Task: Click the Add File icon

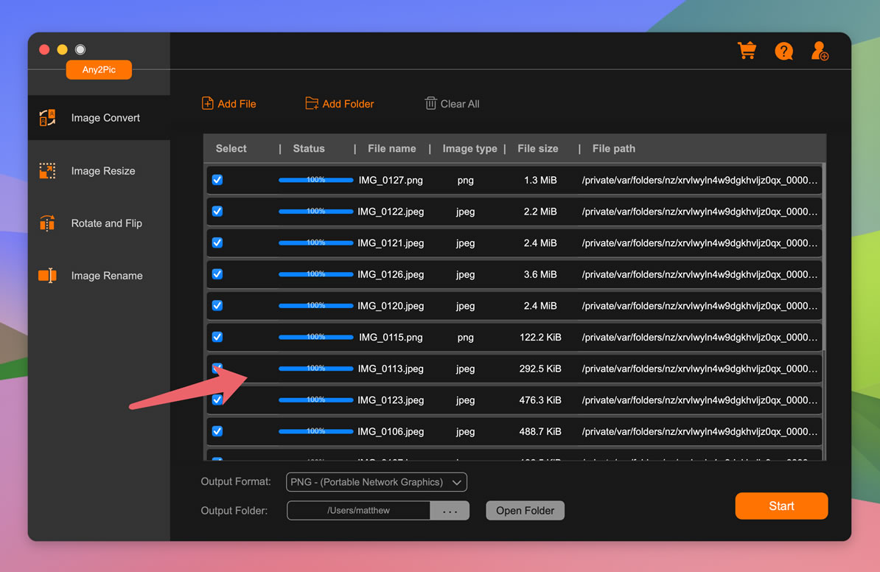Action: pos(207,103)
